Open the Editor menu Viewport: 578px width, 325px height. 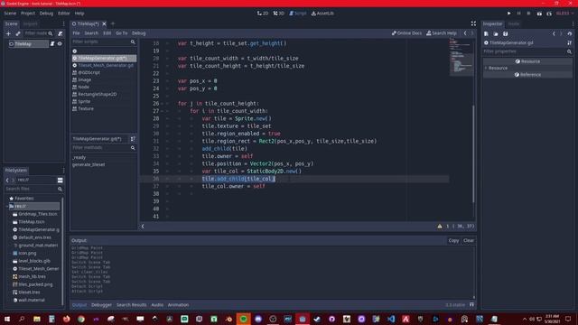[x=63, y=14]
